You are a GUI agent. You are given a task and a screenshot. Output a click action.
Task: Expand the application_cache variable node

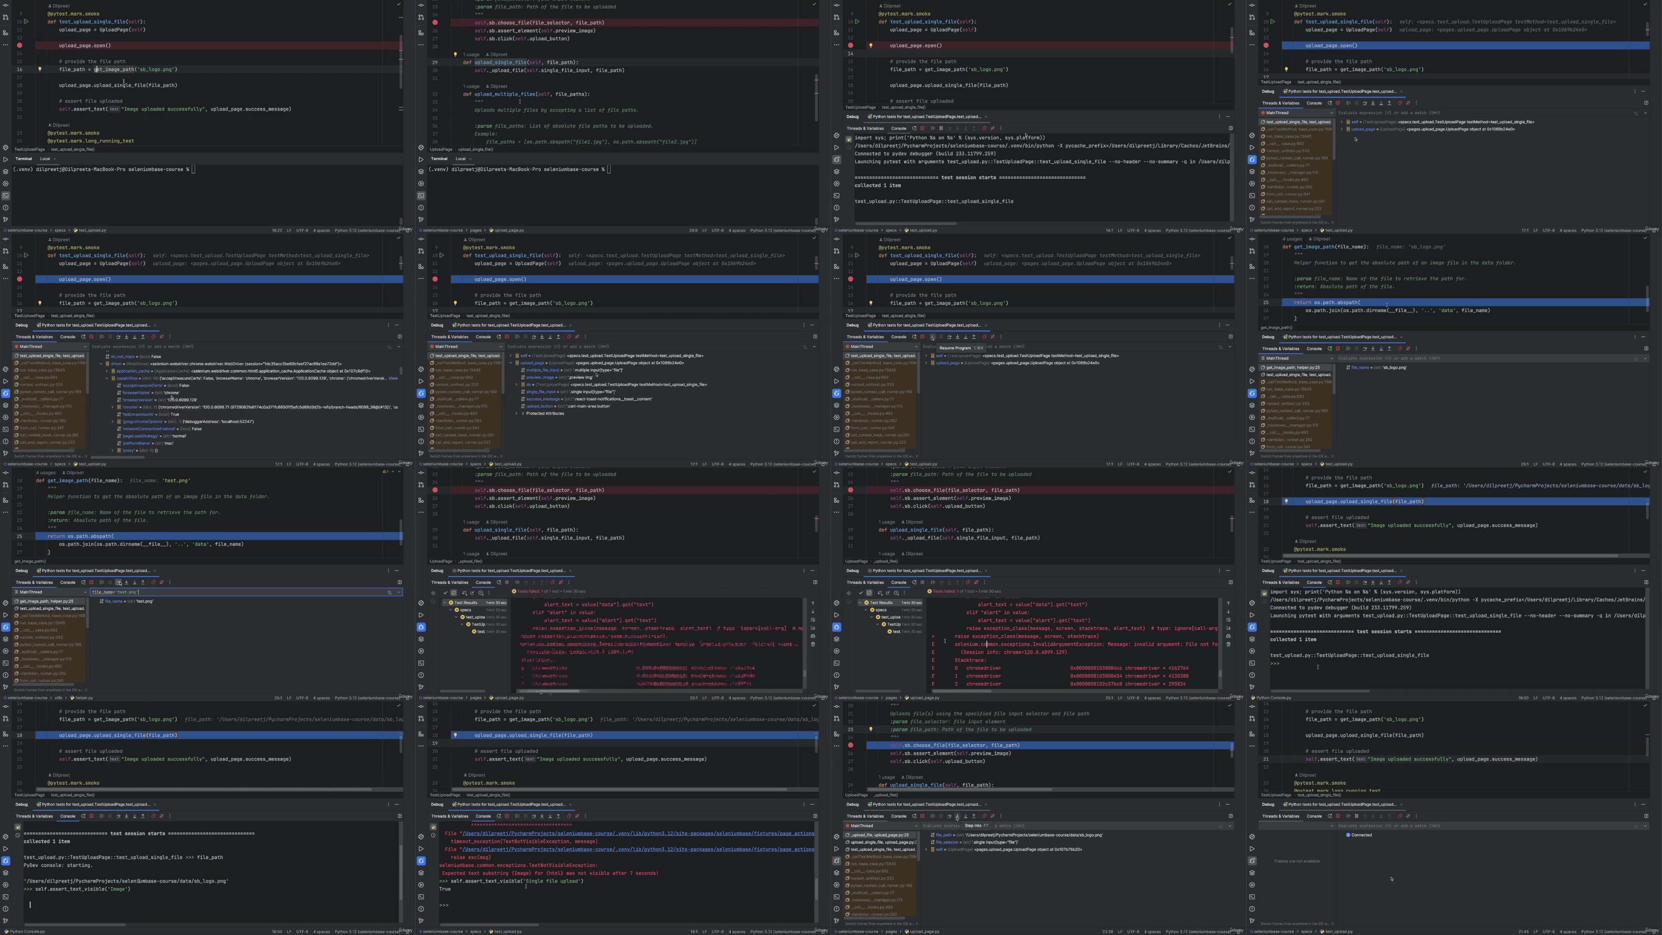click(x=106, y=371)
